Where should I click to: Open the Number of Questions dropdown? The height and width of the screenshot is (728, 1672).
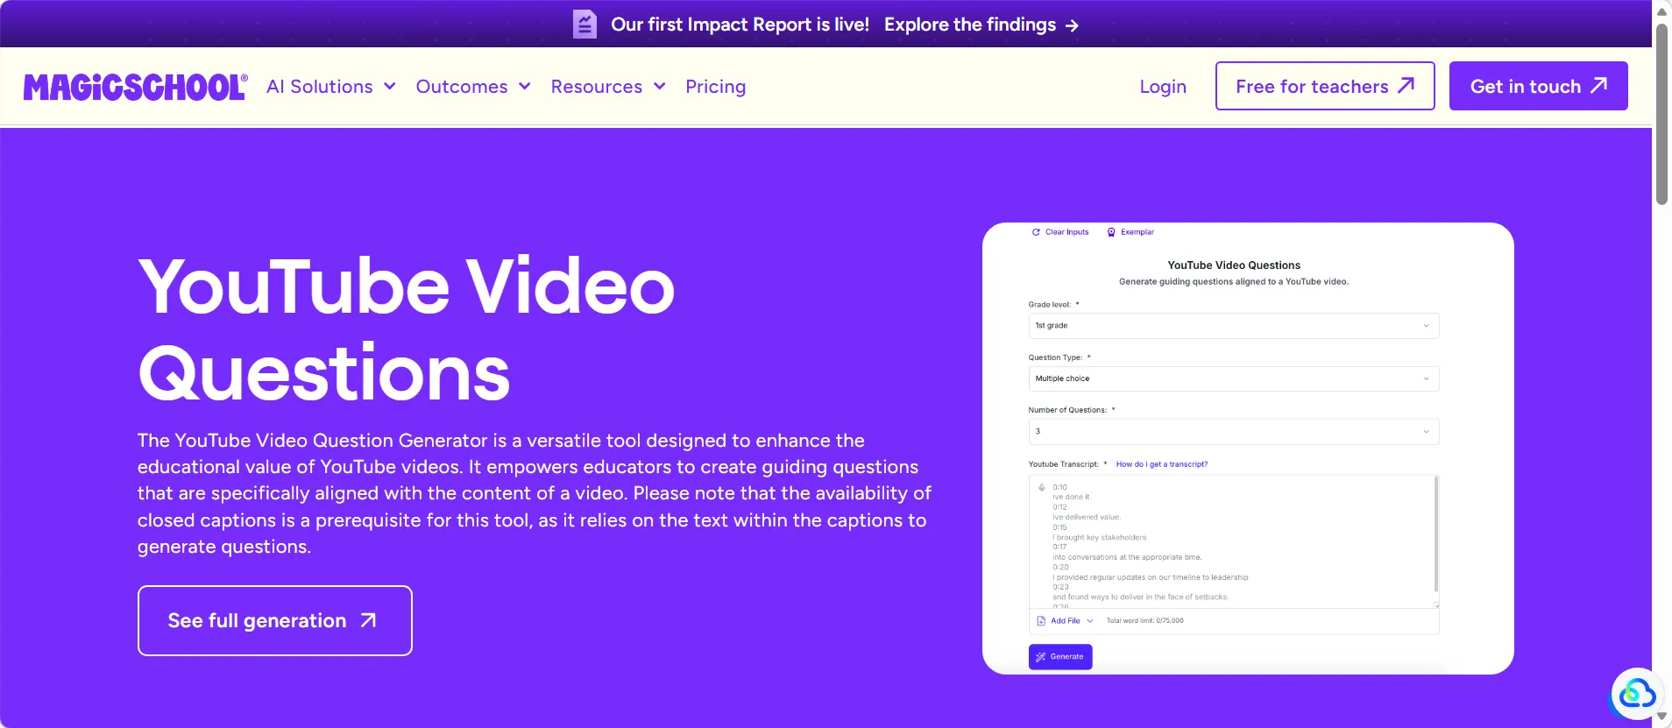[x=1233, y=432]
